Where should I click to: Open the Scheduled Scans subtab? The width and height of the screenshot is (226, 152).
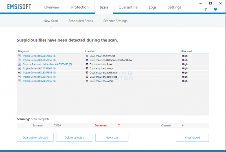coord(81,21)
